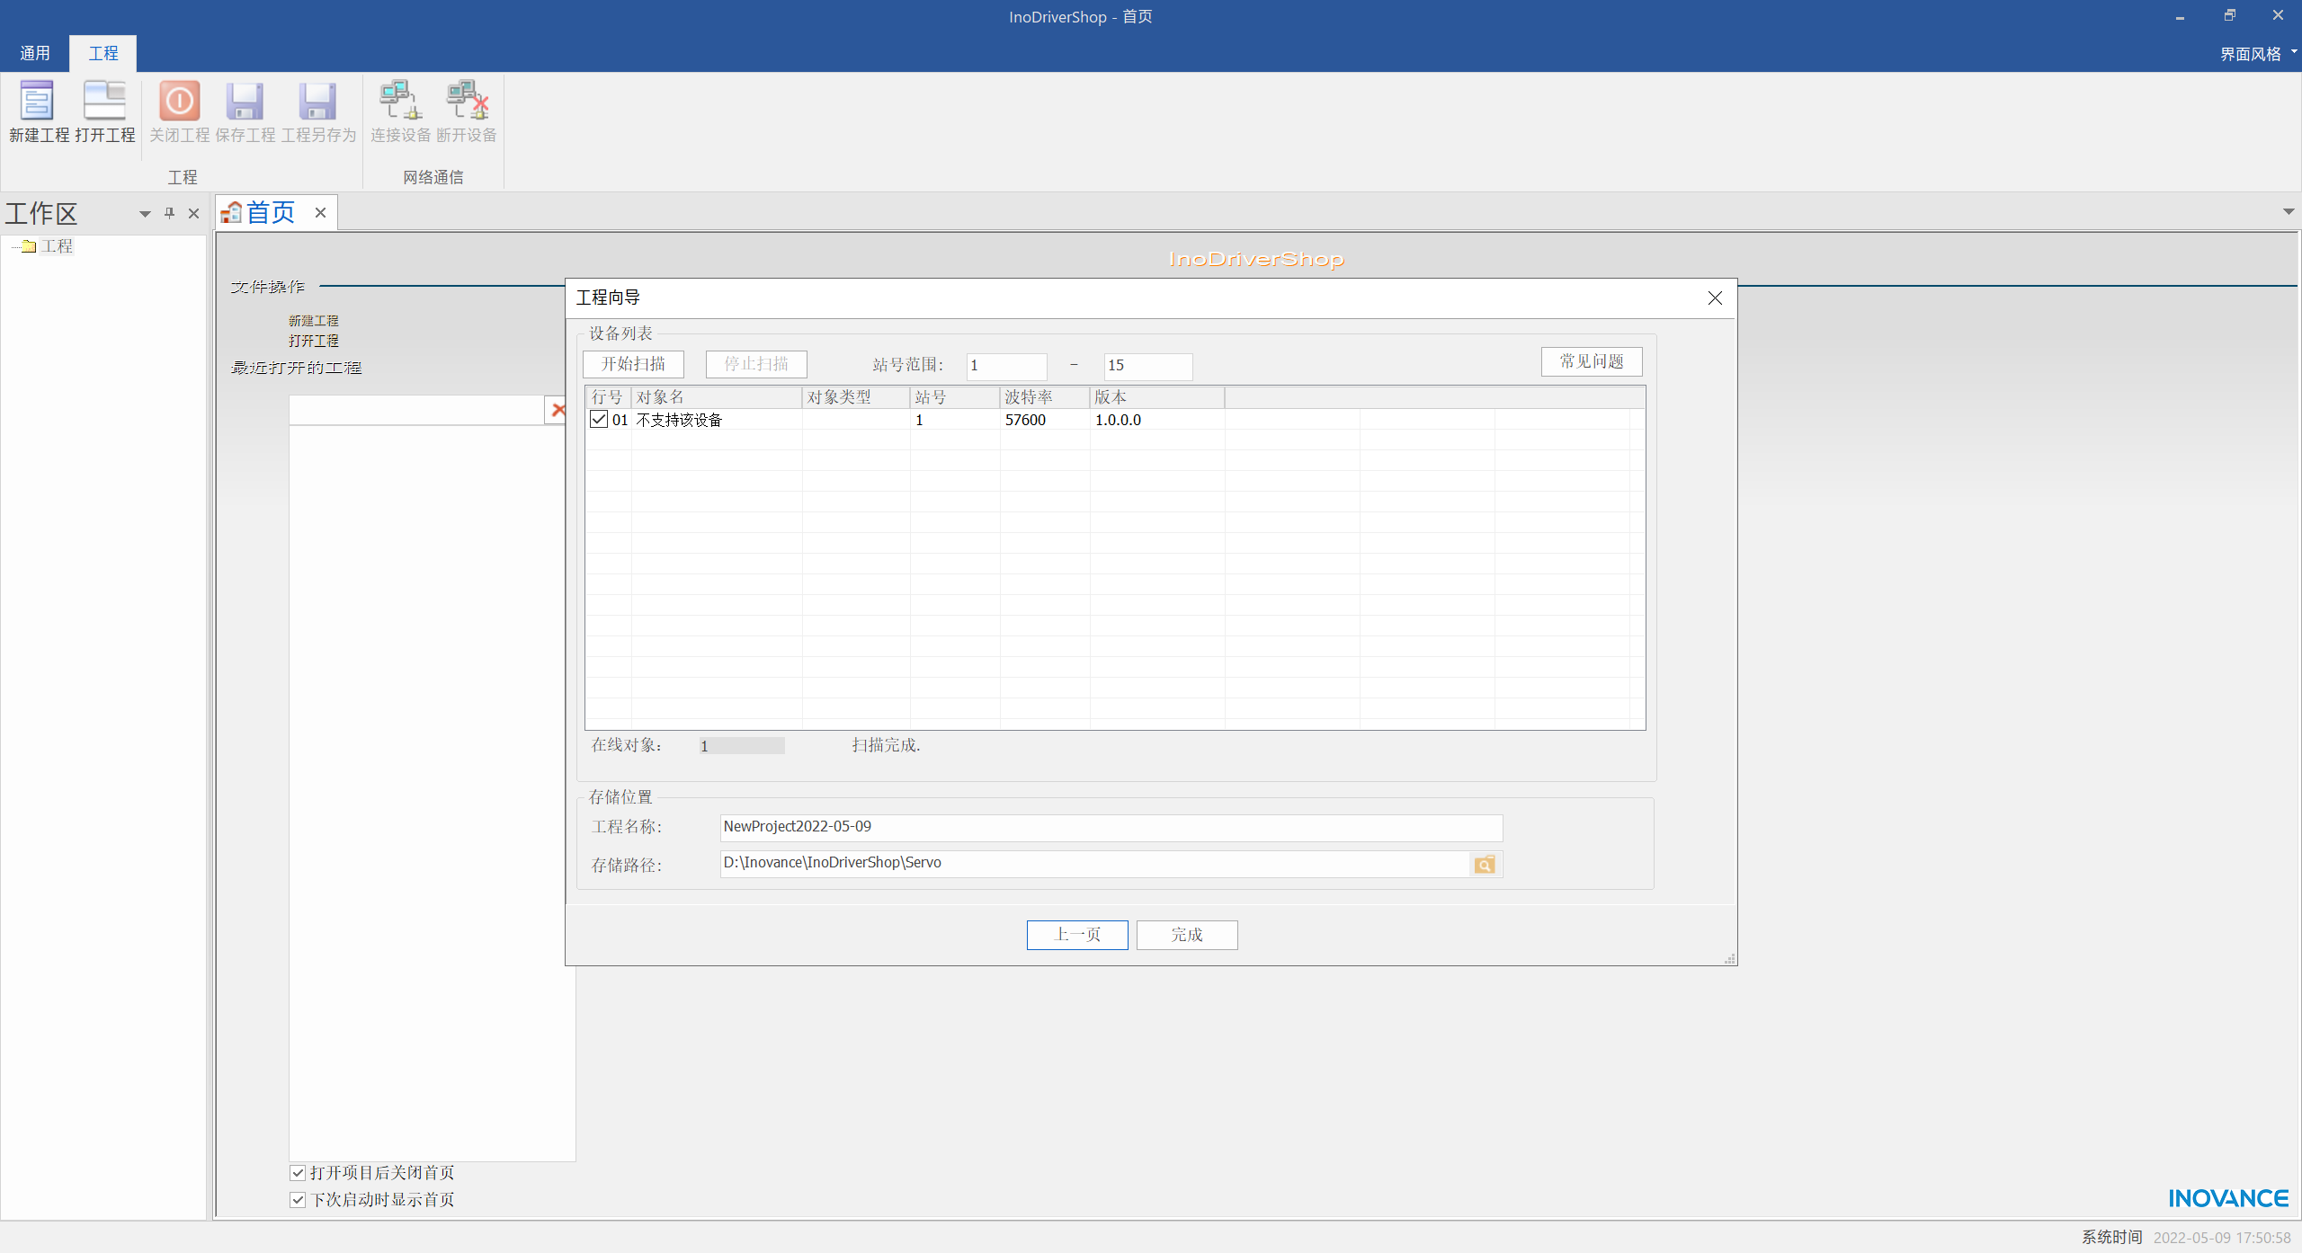Click the 扫描完成 status text
The image size is (2302, 1253).
886,745
